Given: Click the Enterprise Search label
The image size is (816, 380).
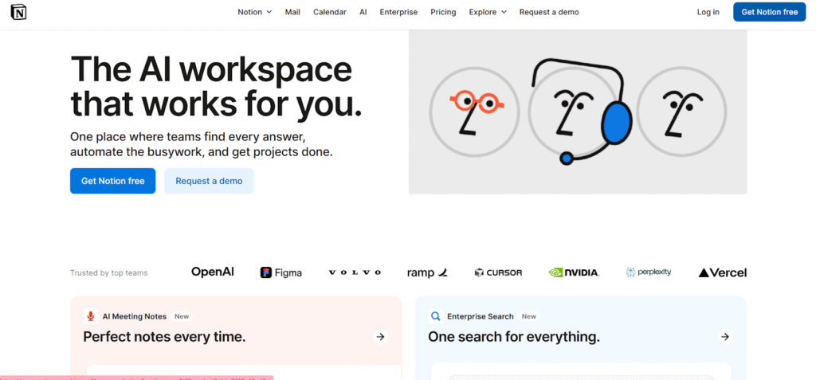Looking at the screenshot, I should click(481, 316).
